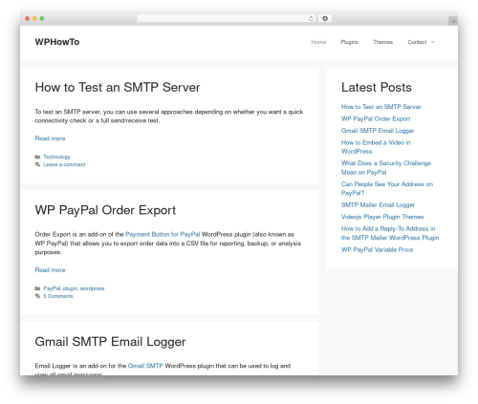Click the comments icon beside 5 Comments
The width and height of the screenshot is (478, 404).
coord(37,296)
